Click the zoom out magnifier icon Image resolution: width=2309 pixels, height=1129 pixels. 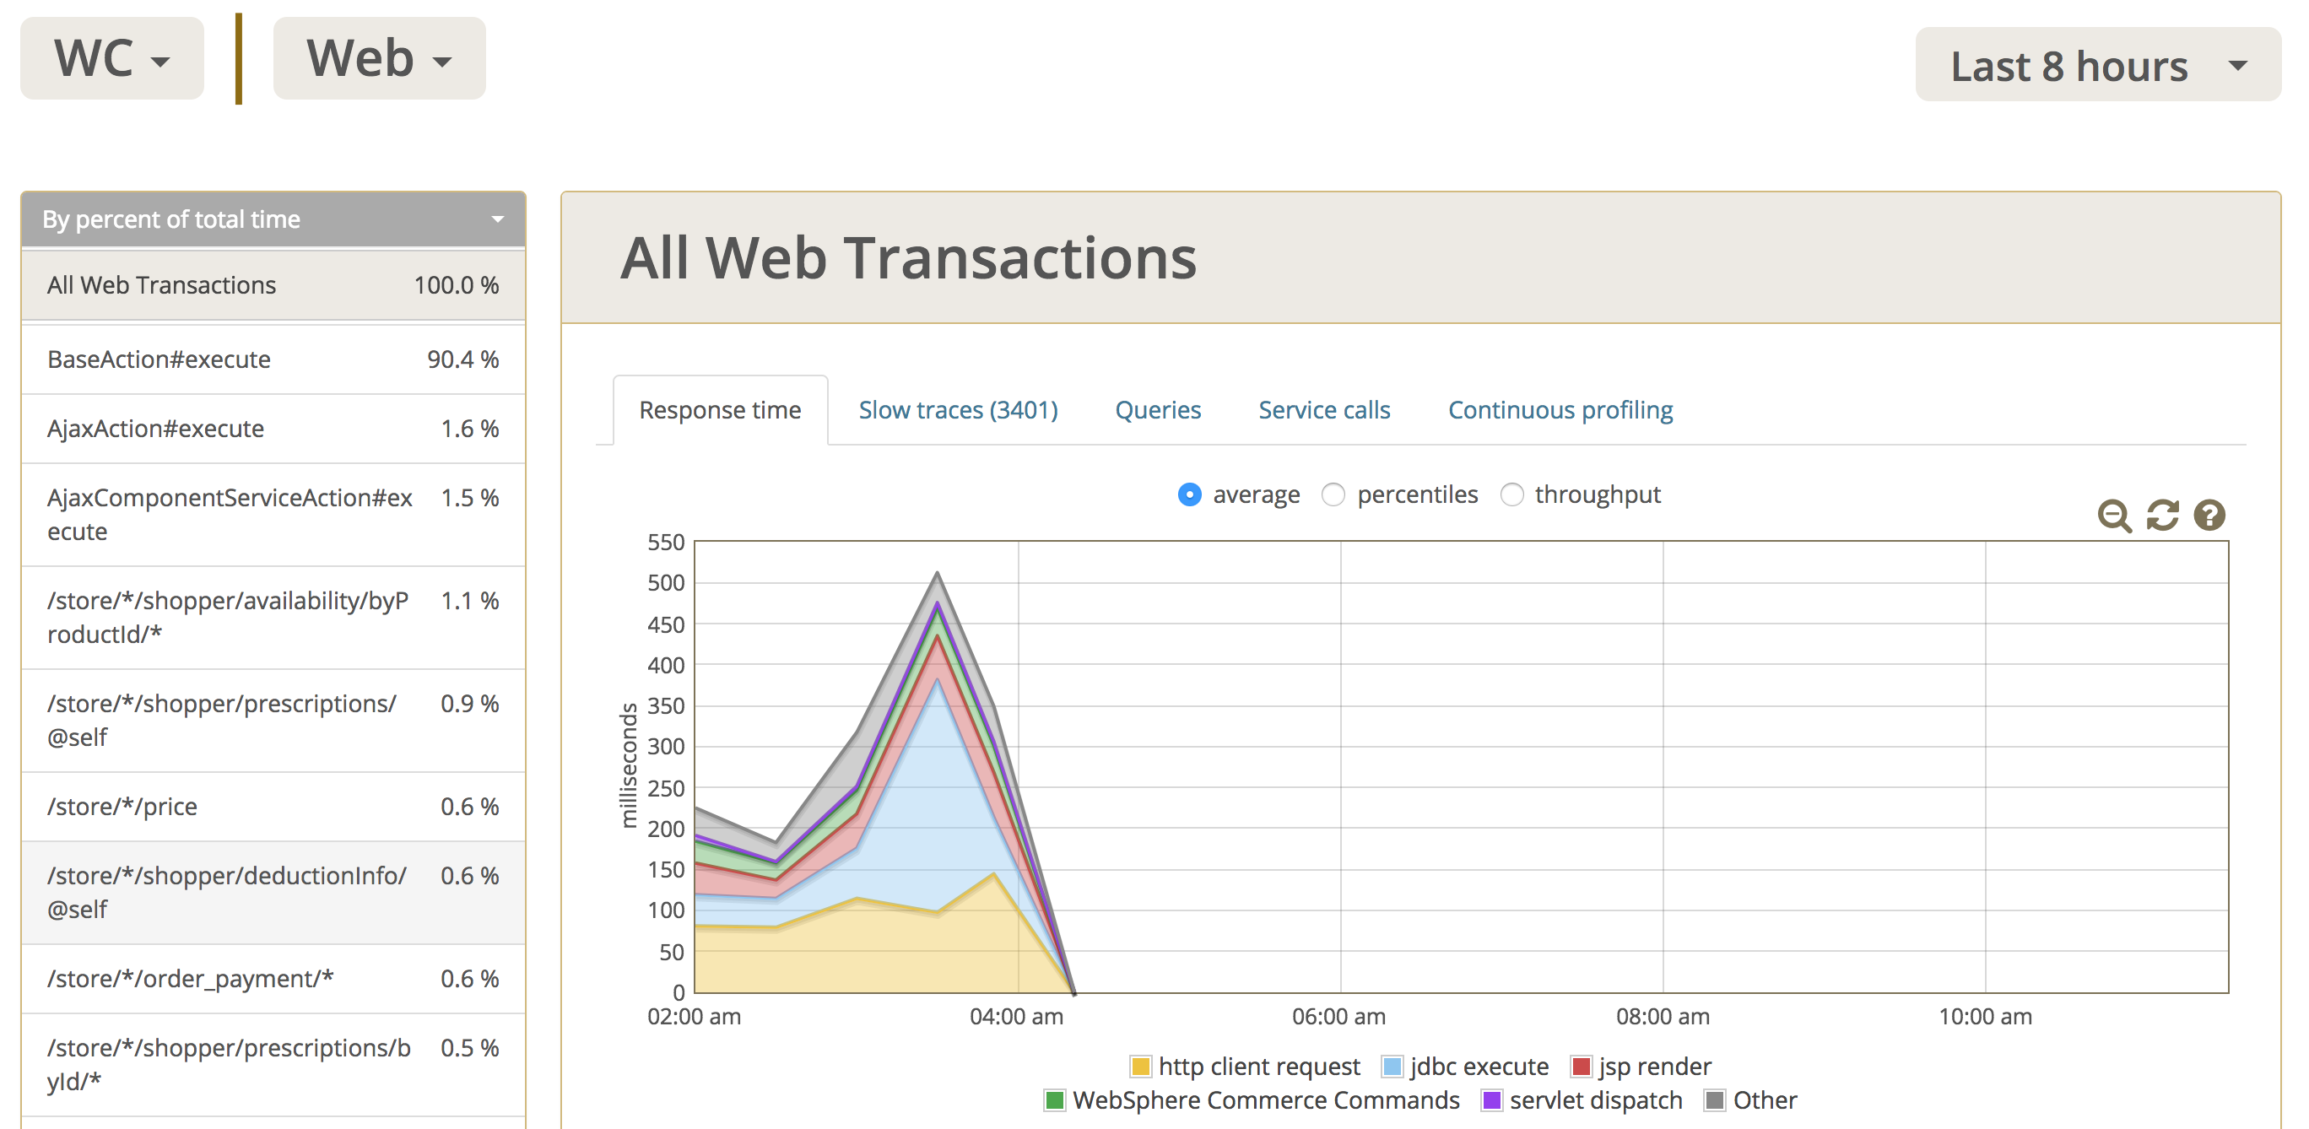click(2113, 516)
